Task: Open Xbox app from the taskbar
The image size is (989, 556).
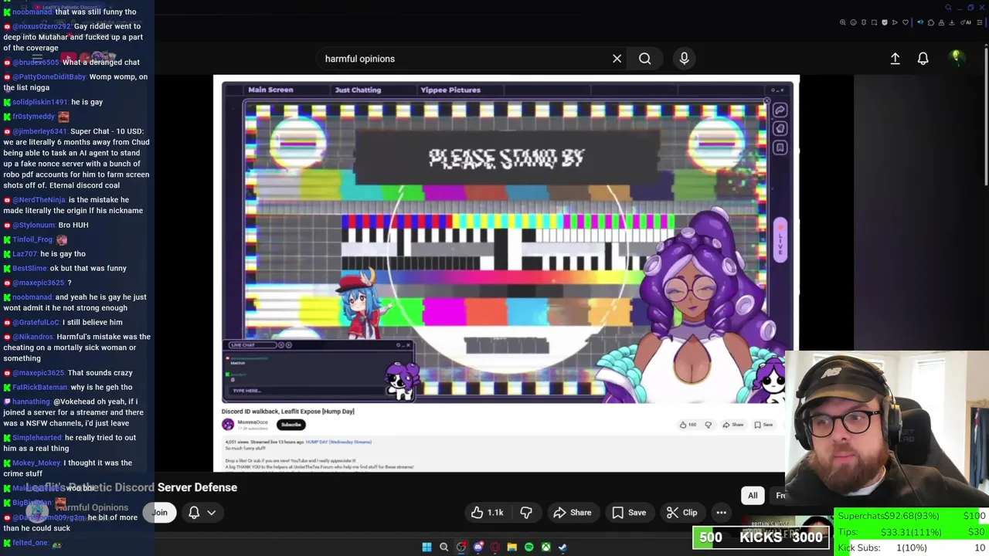Action: (545, 548)
